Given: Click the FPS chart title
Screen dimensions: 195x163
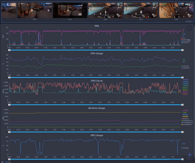Looking at the screenshot, I should (97, 26).
